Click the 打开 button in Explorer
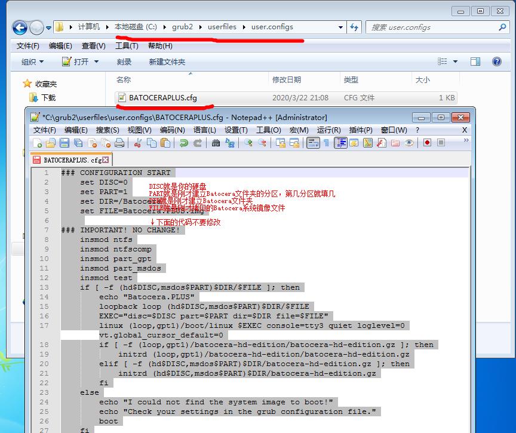This screenshot has width=516, height=433. click(x=76, y=62)
